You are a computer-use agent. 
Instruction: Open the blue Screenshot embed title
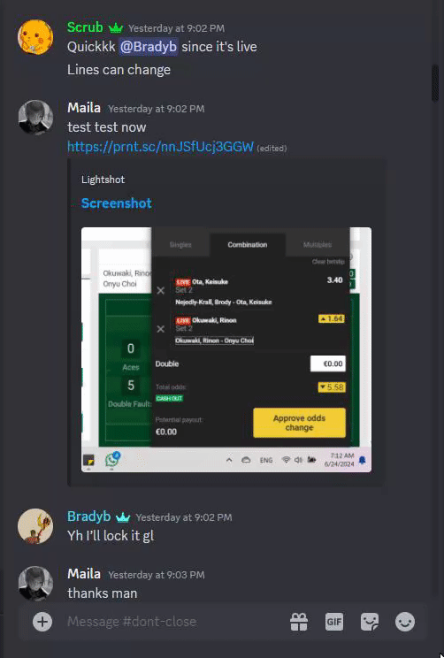pyautogui.click(x=116, y=203)
